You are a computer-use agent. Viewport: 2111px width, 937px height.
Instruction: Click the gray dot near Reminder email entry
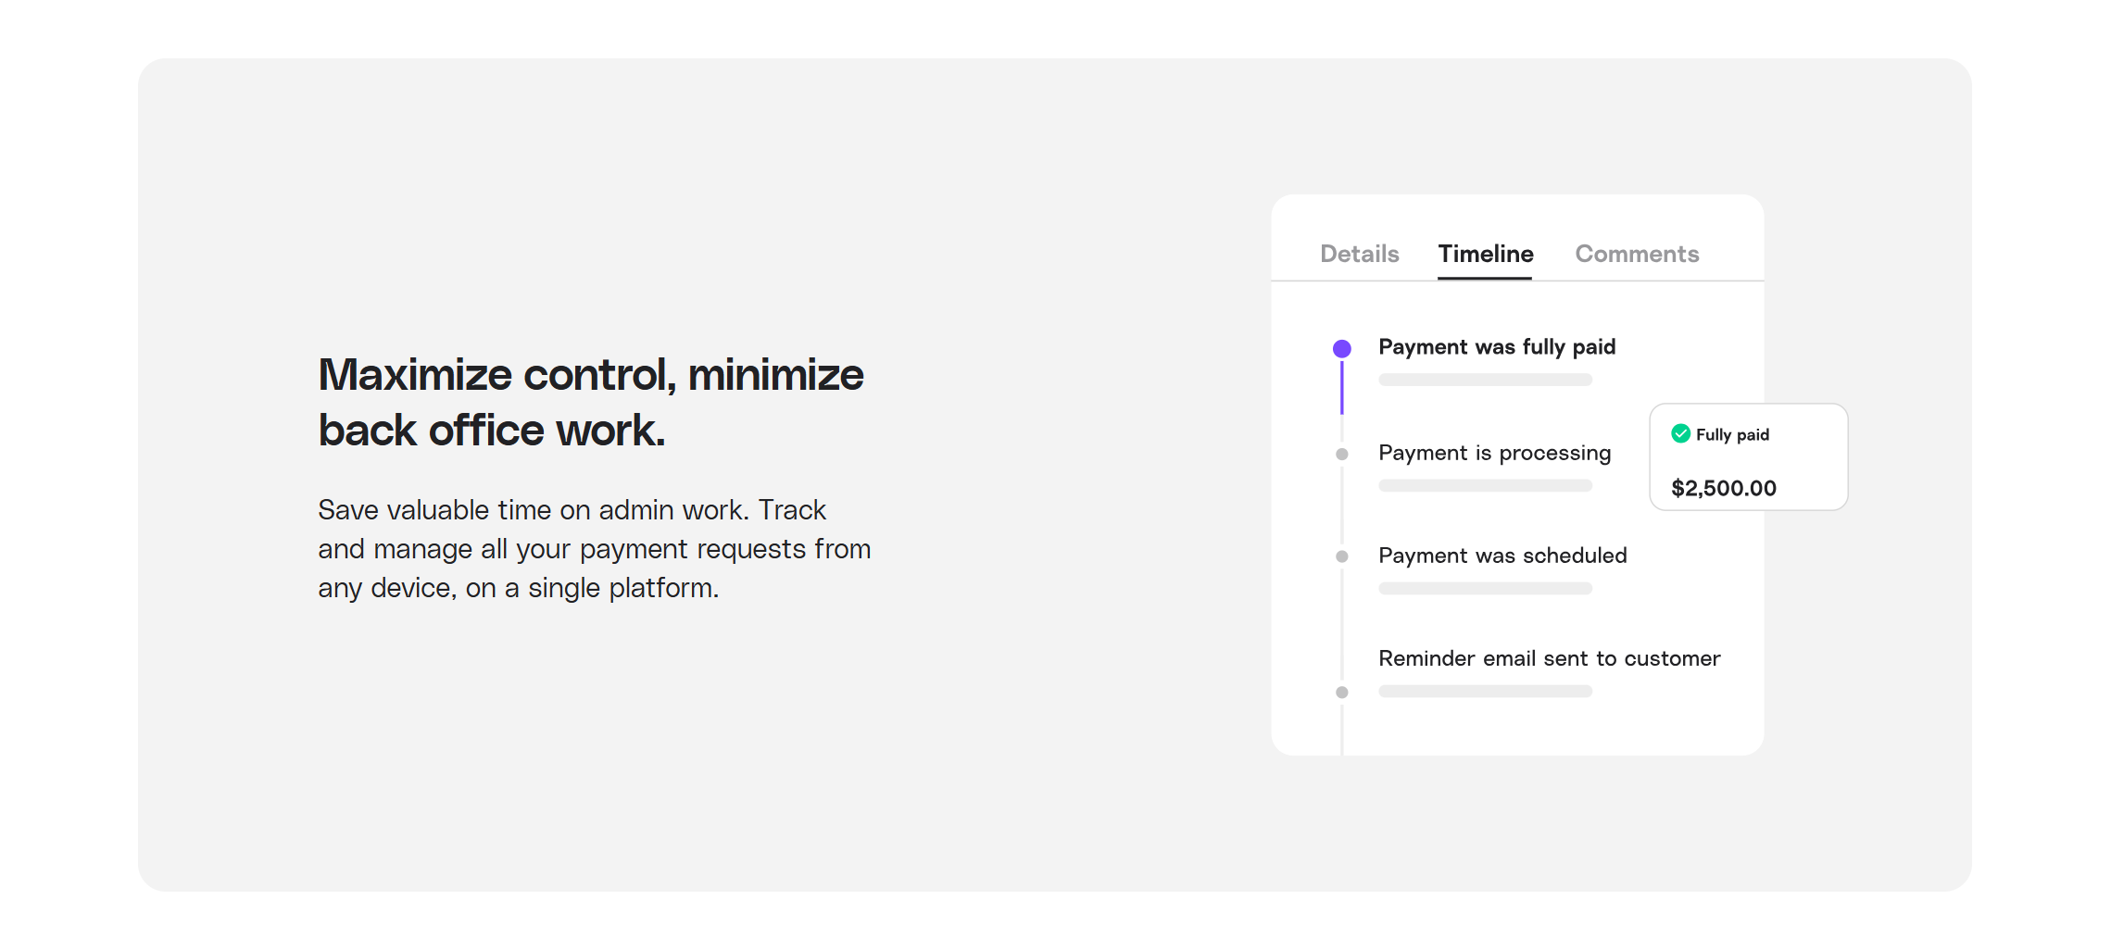(1341, 693)
